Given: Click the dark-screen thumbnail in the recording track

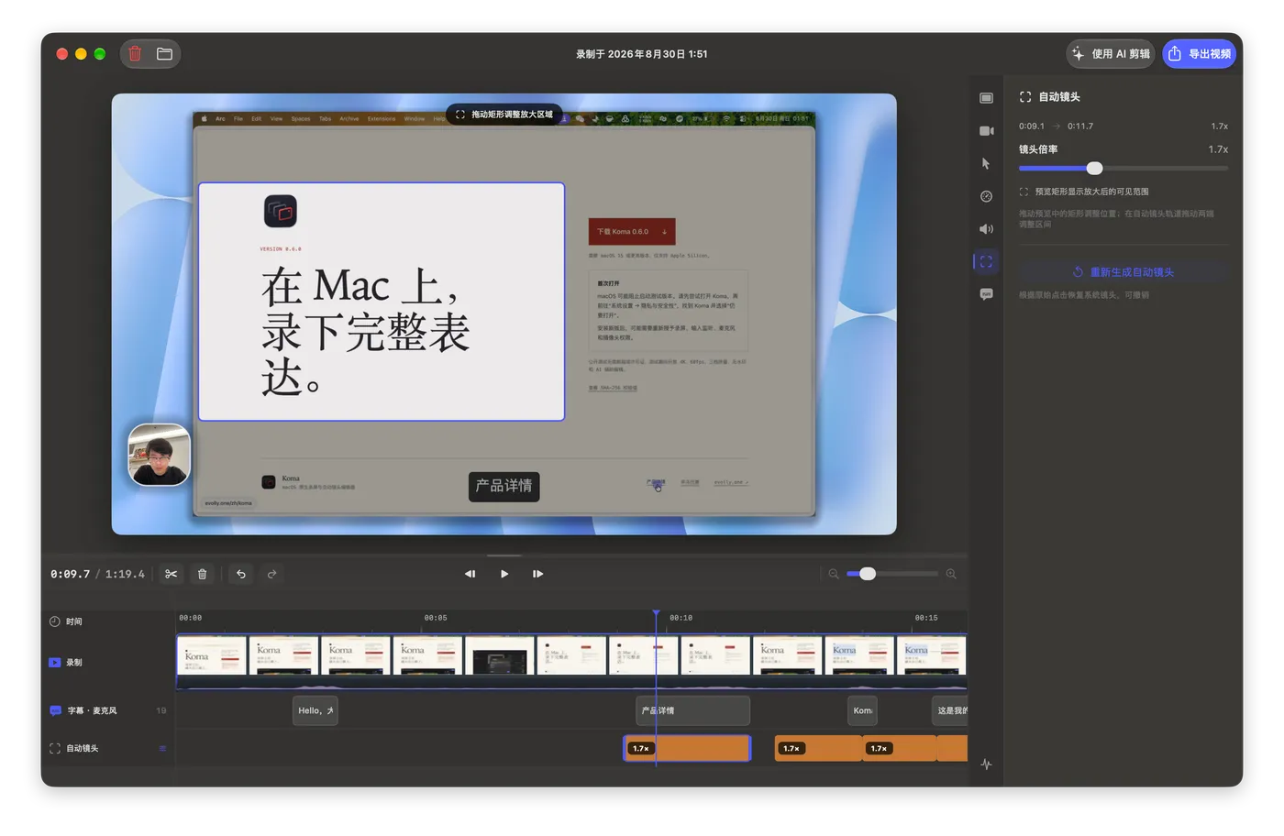Looking at the screenshot, I should 500,655.
